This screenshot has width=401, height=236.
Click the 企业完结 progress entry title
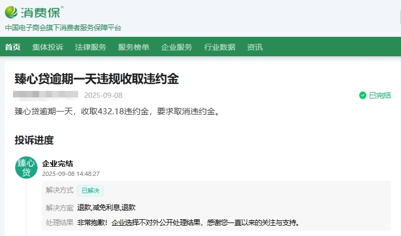(58, 163)
